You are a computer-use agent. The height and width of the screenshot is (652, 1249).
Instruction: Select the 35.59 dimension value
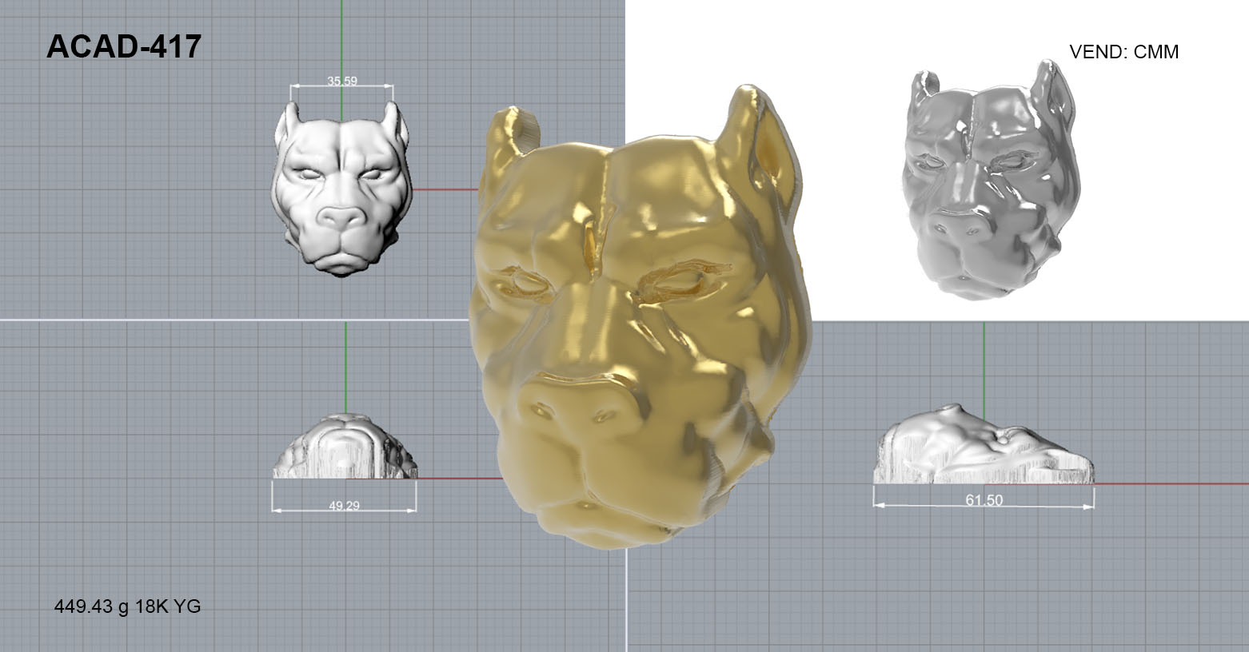(342, 81)
